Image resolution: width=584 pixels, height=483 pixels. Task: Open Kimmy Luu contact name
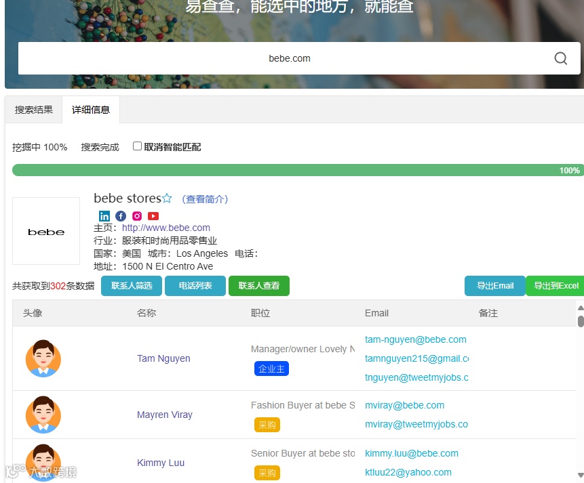tap(161, 463)
